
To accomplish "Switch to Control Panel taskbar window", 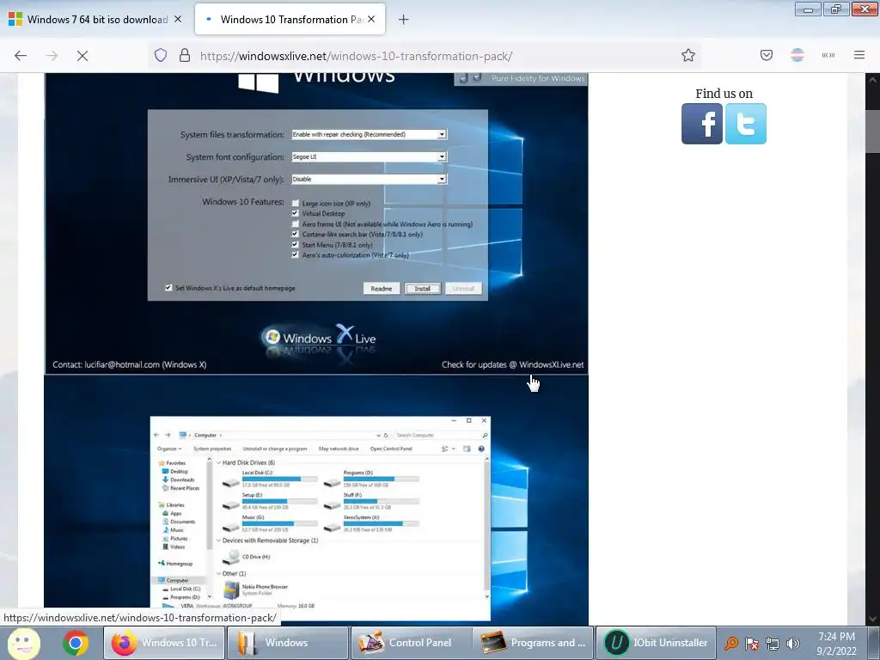I will [411, 643].
